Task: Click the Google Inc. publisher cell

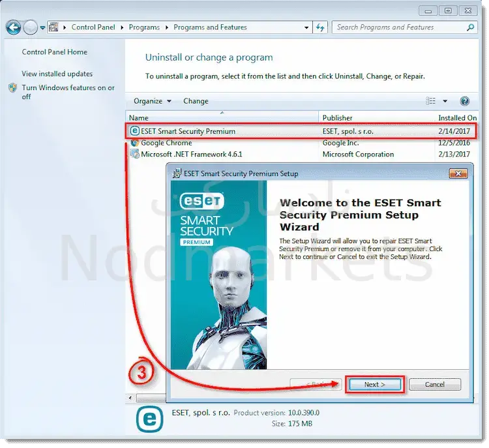Action: point(340,143)
